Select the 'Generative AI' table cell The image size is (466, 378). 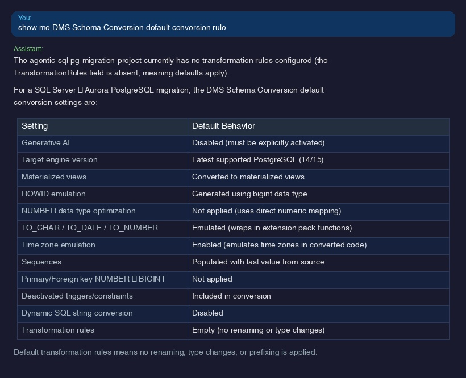point(102,144)
